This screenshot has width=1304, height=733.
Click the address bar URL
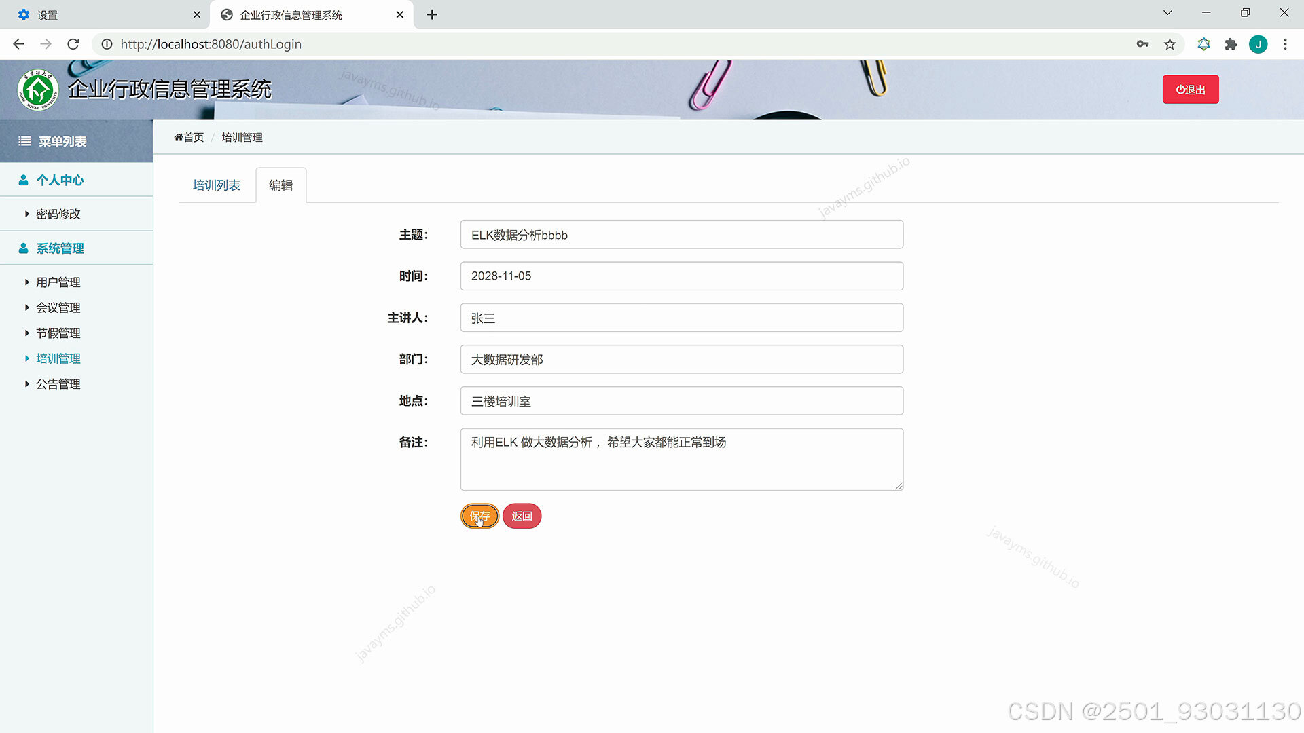point(211,44)
